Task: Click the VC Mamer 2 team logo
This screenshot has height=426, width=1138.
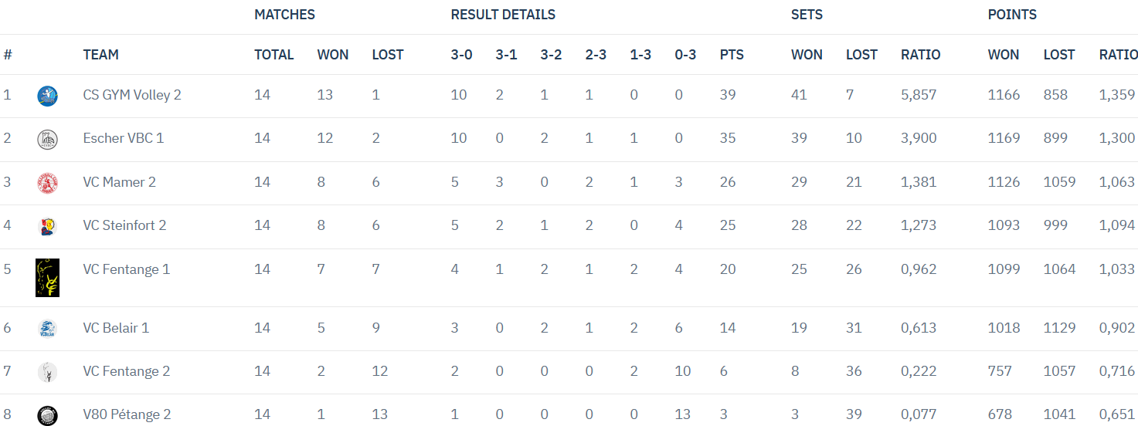Action: (x=47, y=183)
